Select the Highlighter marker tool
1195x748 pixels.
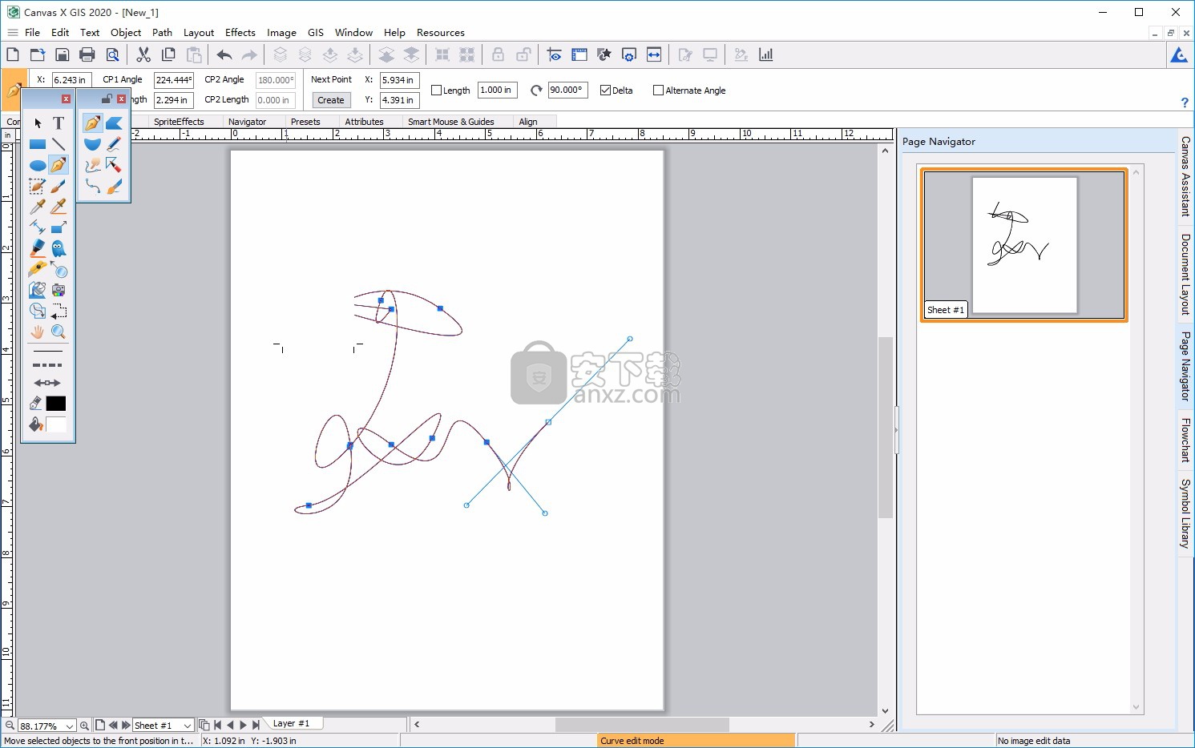38,248
